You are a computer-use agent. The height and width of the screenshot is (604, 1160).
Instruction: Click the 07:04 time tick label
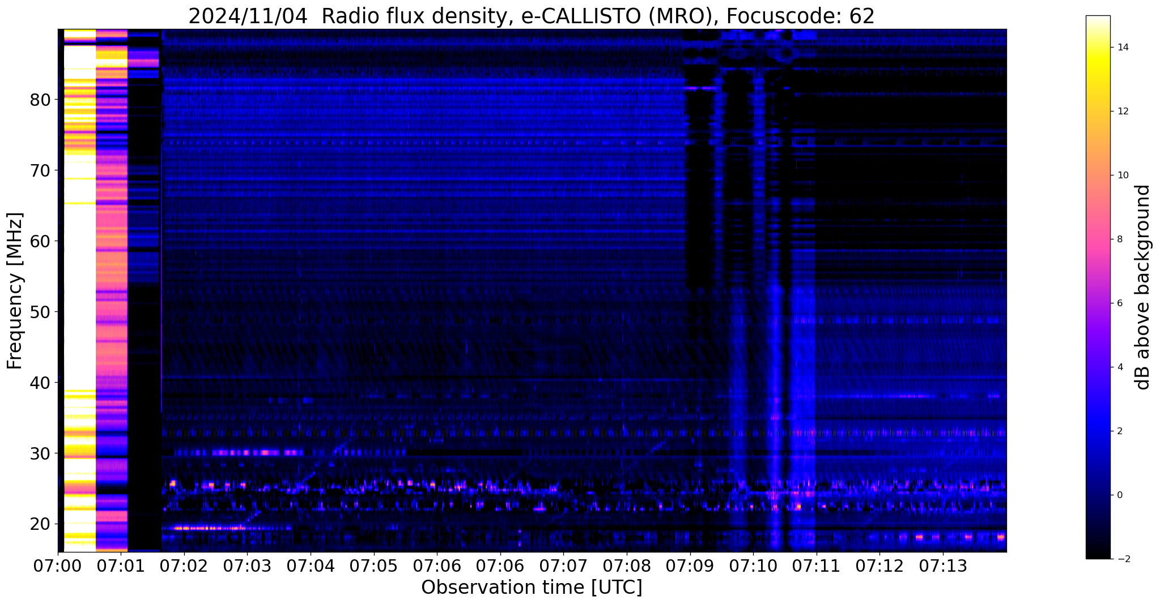[x=311, y=566]
